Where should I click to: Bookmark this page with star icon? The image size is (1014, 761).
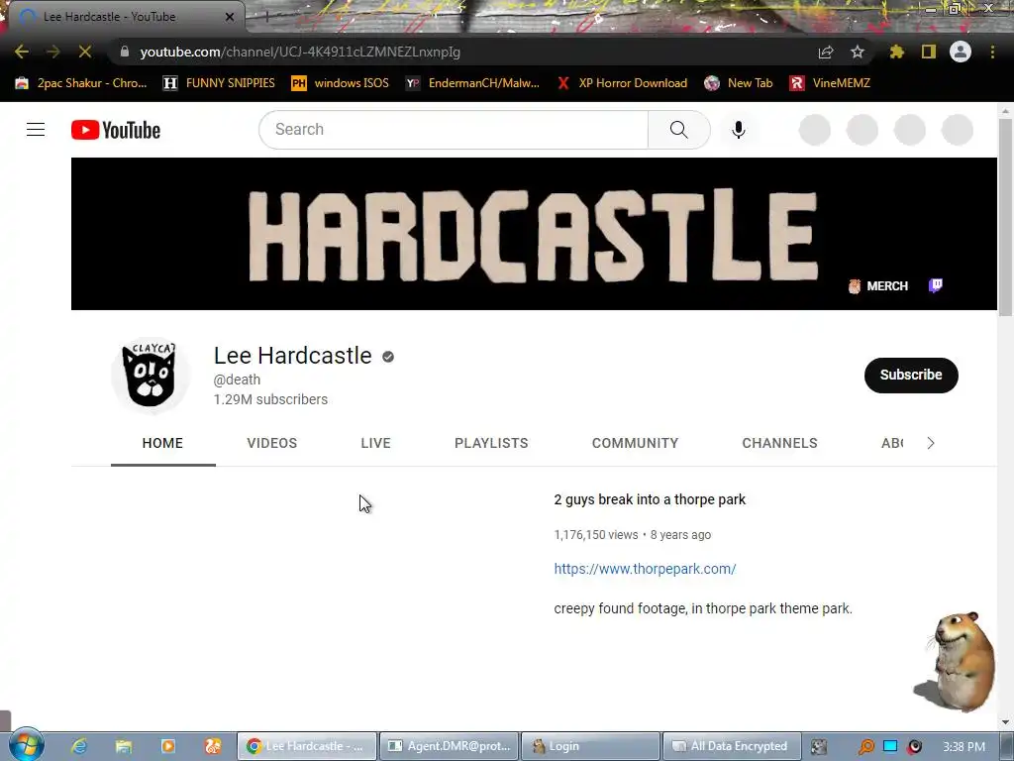pyautogui.click(x=858, y=52)
